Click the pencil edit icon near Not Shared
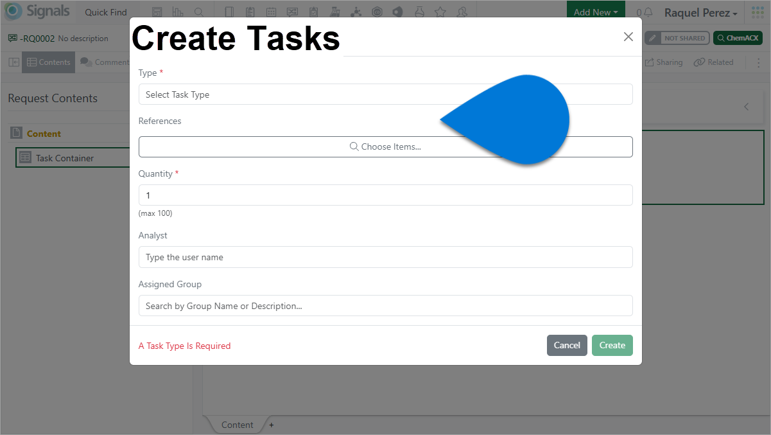The width and height of the screenshot is (771, 435). click(652, 38)
